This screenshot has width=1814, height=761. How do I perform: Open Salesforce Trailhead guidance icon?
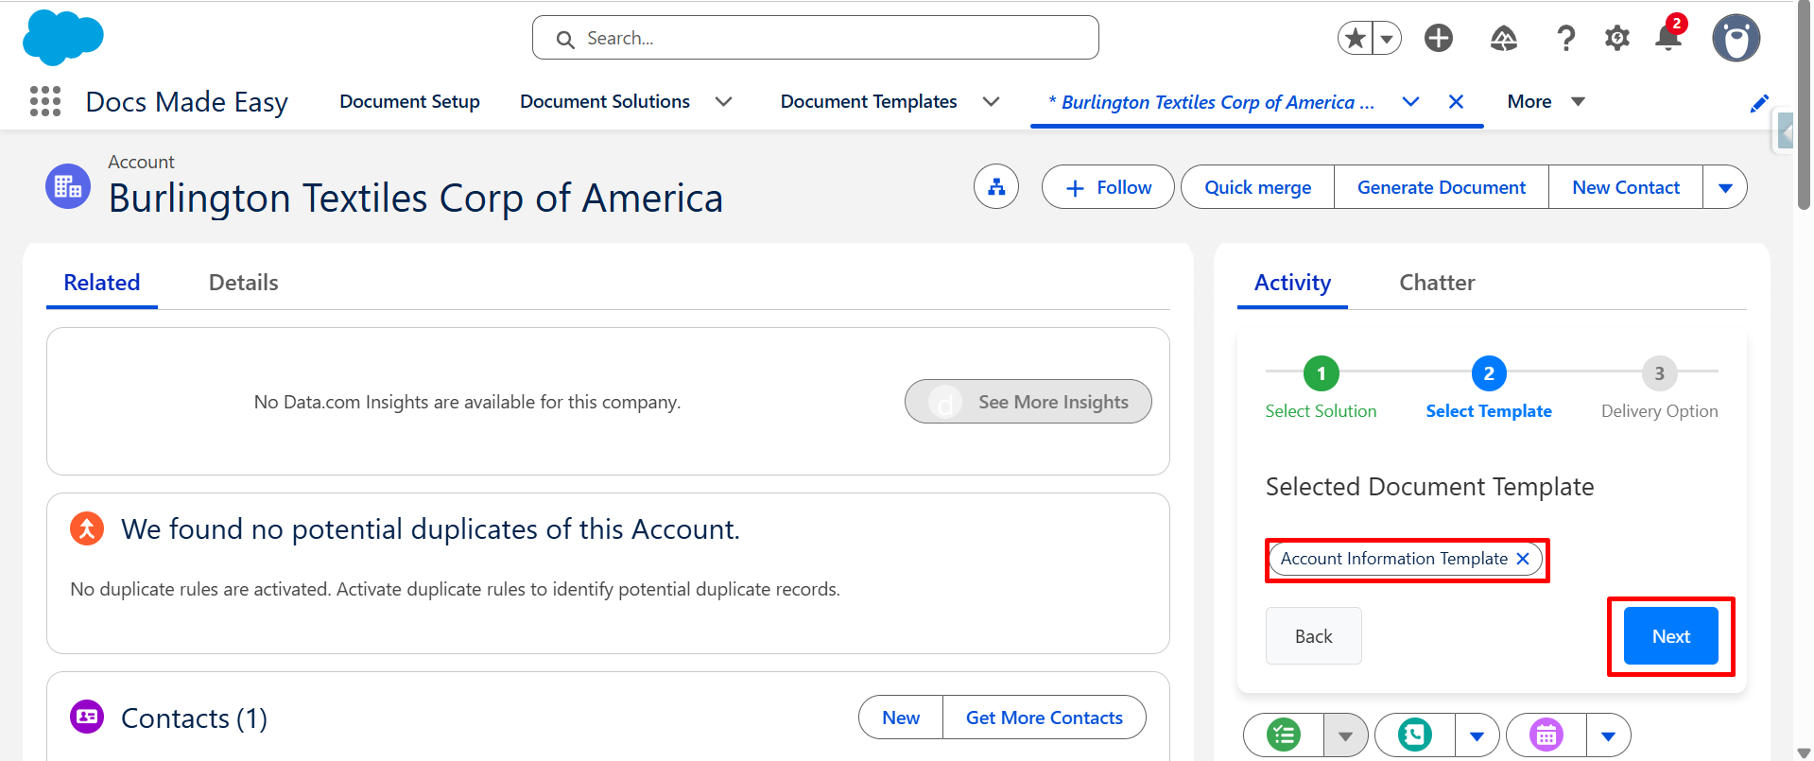click(1504, 38)
